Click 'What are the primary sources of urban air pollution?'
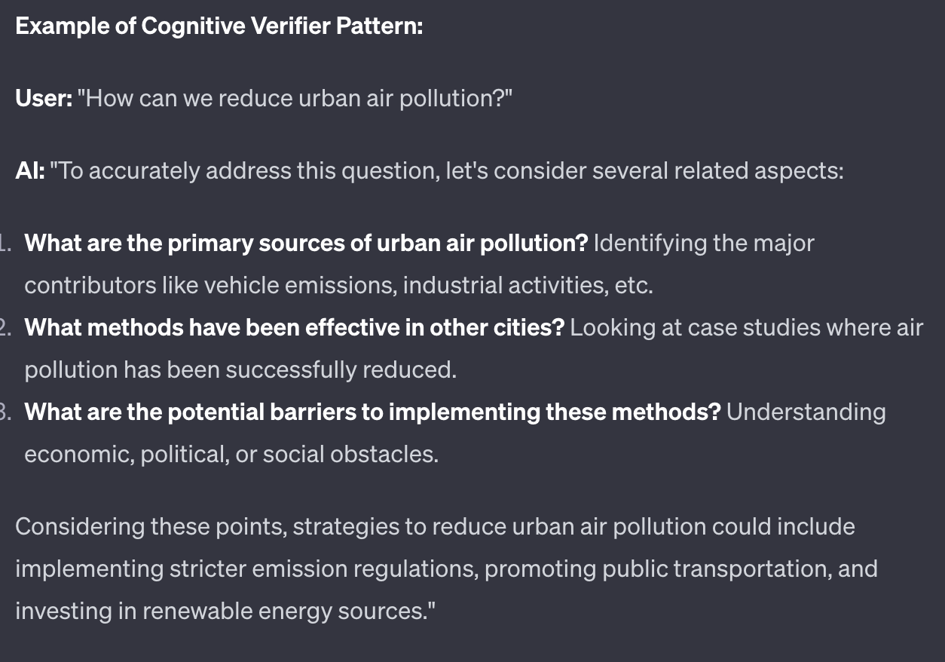This screenshot has width=945, height=662. click(306, 244)
